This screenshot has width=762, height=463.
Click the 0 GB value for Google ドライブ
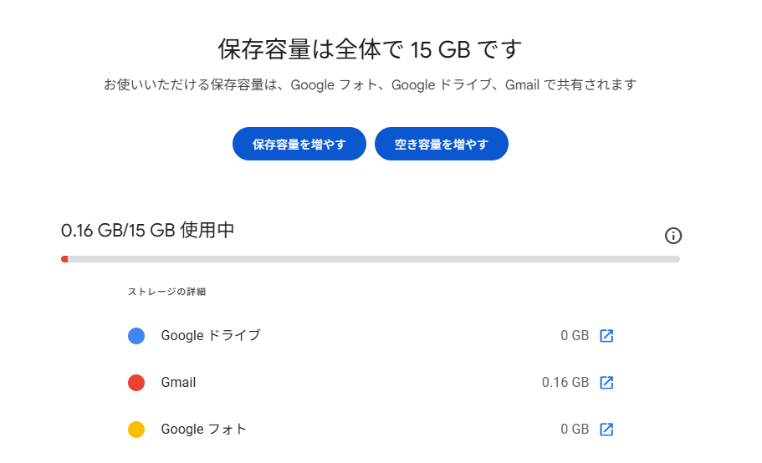pyautogui.click(x=575, y=336)
